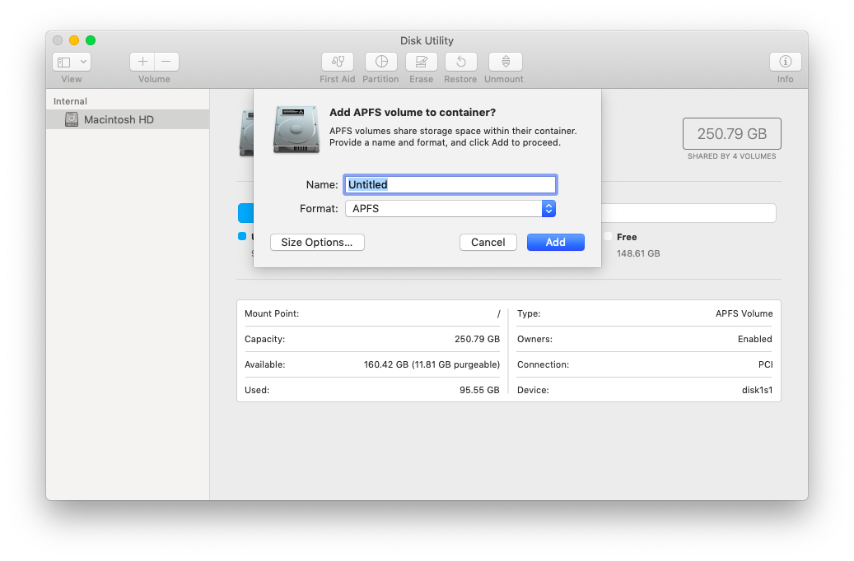The height and width of the screenshot is (561, 854).
Task: Open the Restore tool
Action: coord(460,62)
